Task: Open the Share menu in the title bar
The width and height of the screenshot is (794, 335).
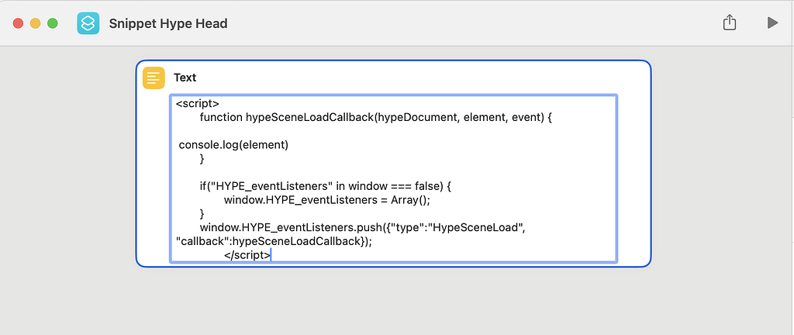Action: (729, 23)
